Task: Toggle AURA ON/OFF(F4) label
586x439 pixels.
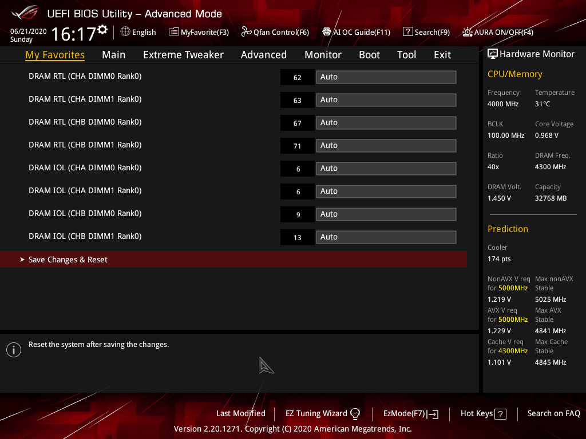Action: 504,33
